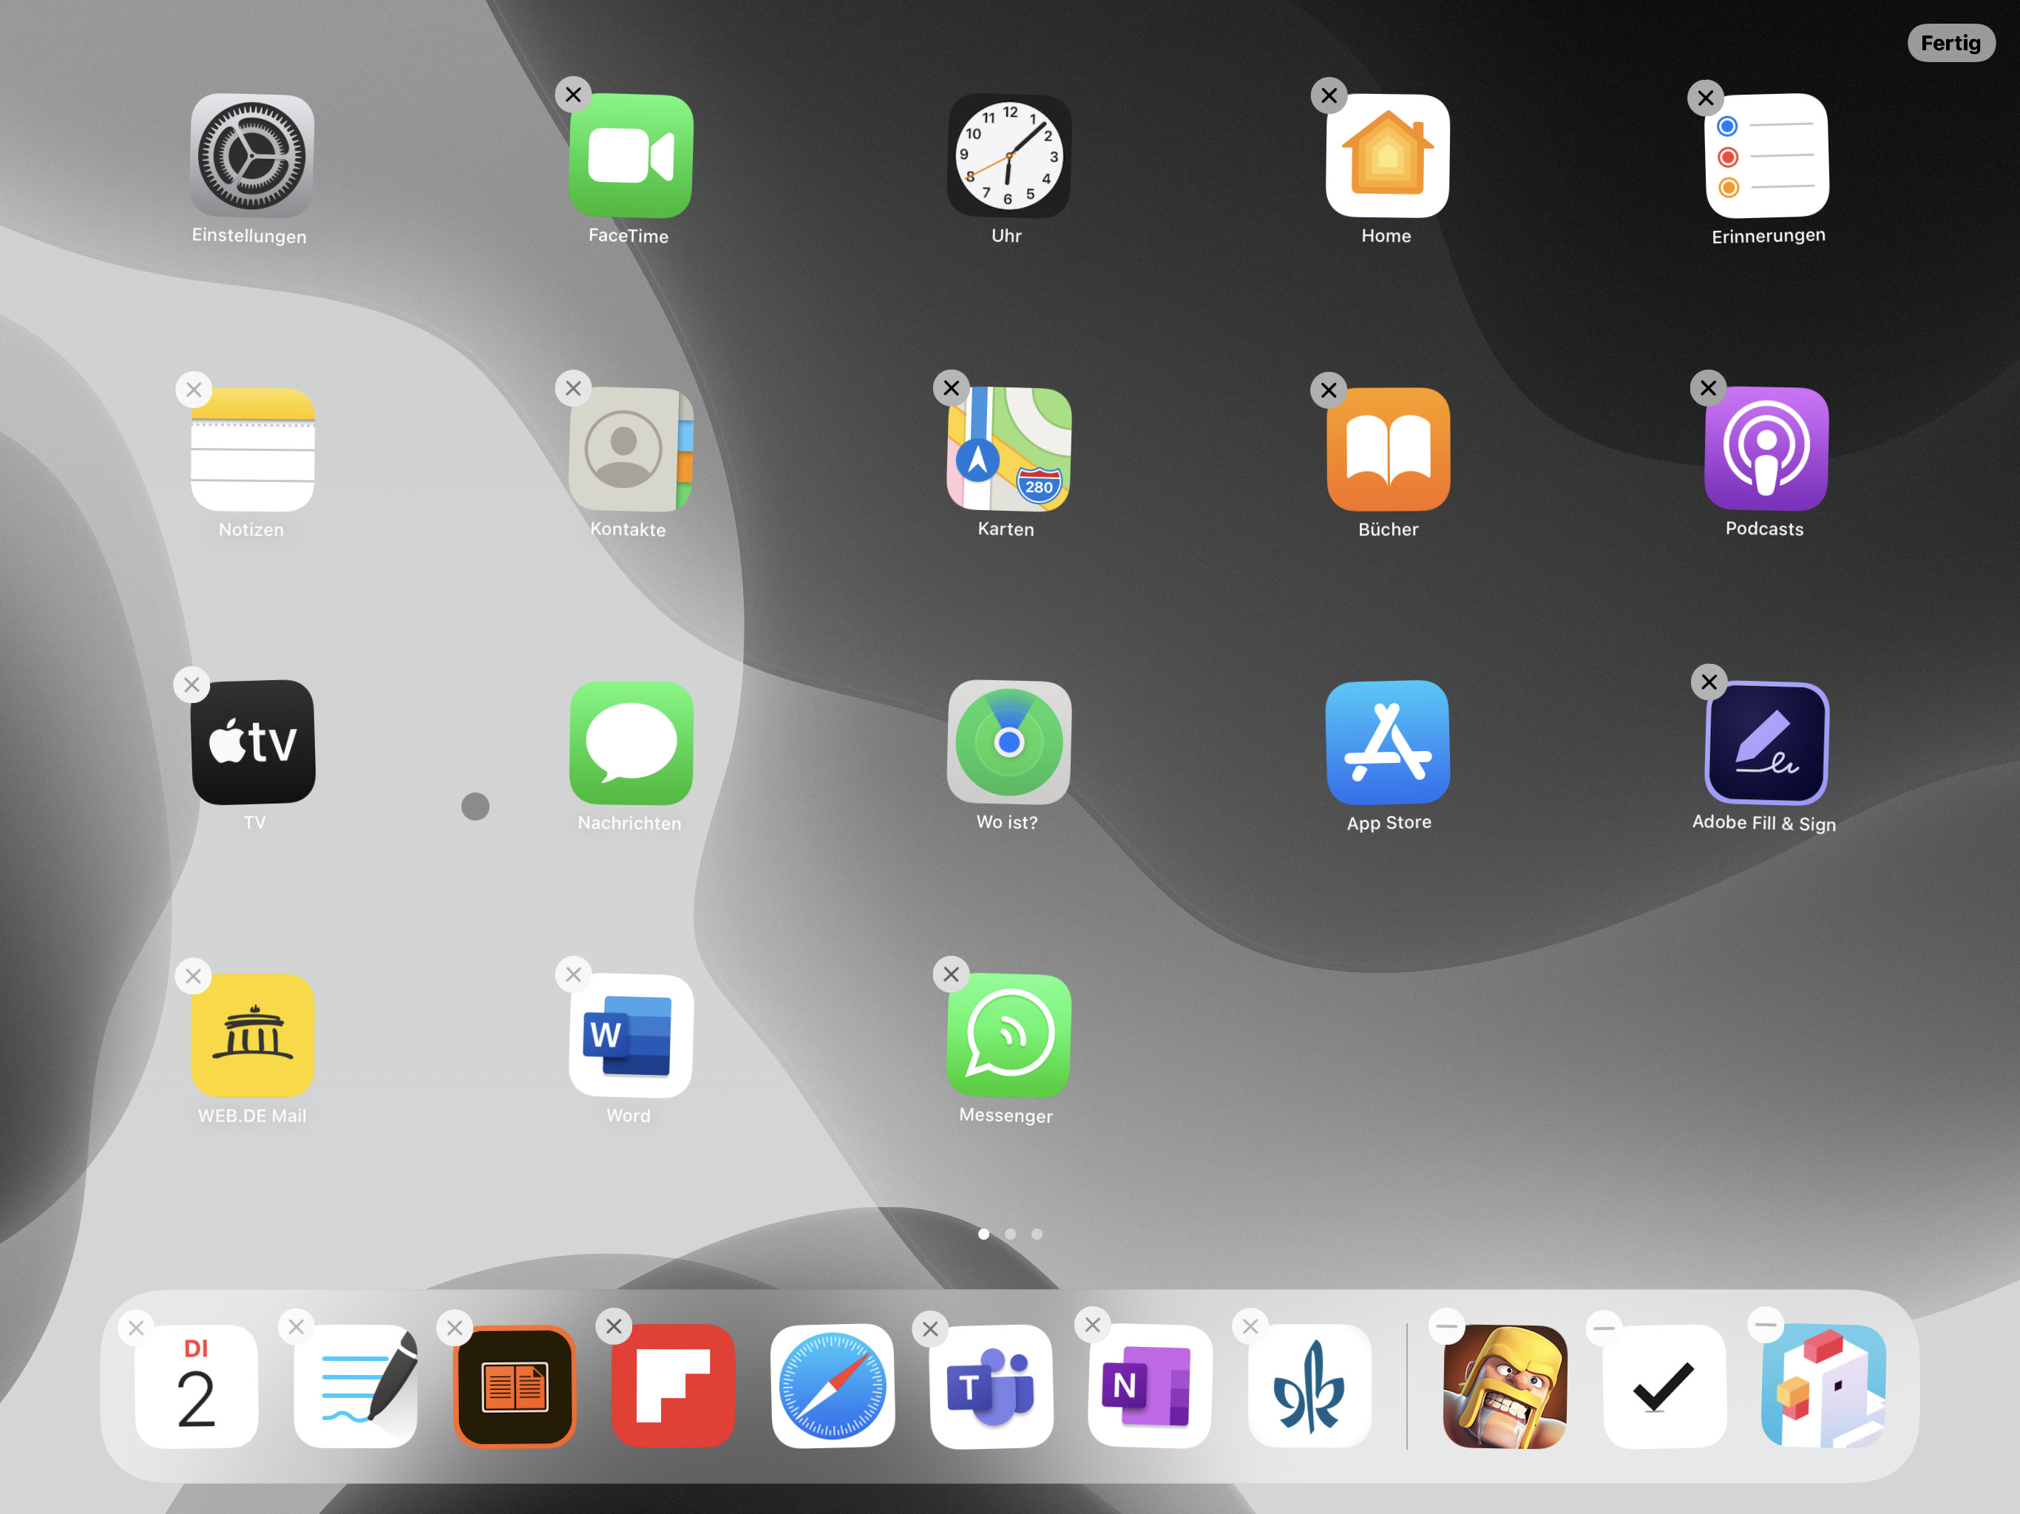Open the Wo ist? app

1009,742
